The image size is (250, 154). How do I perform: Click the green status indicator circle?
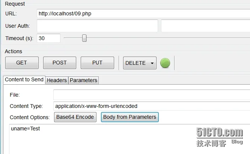(165, 63)
